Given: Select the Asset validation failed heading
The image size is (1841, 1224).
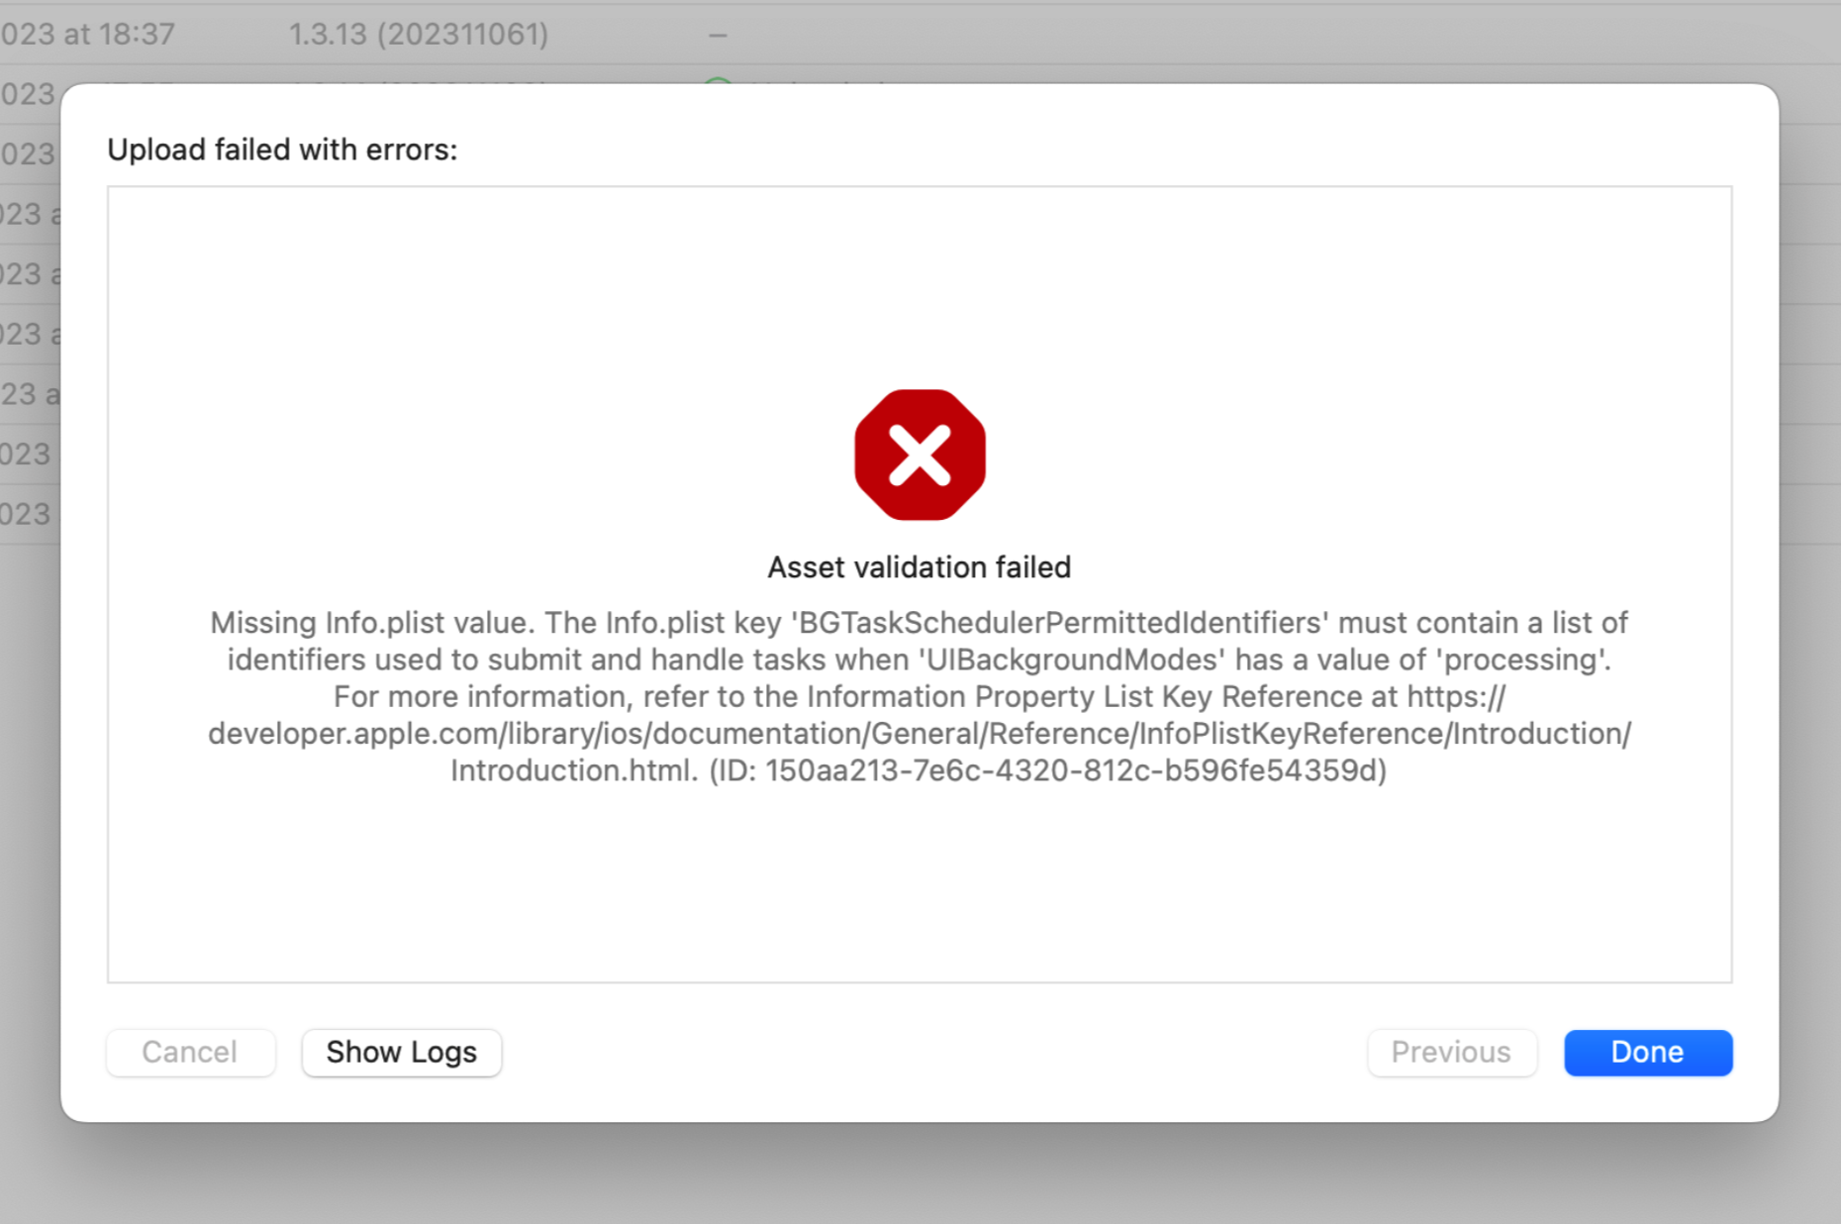Looking at the screenshot, I should coord(919,566).
